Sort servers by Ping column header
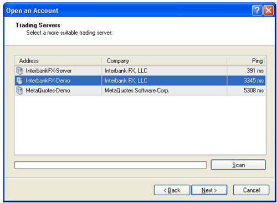The height and width of the screenshot is (203, 277). click(x=246, y=61)
